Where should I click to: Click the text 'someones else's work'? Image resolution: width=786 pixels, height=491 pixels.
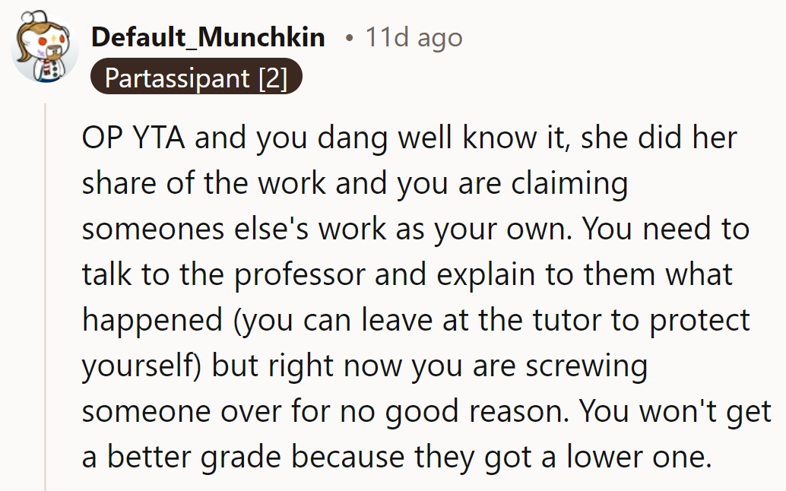pyautogui.click(x=234, y=229)
